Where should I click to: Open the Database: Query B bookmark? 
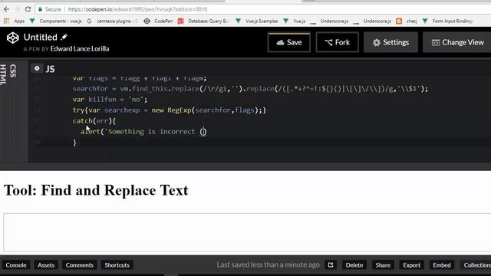coord(203,21)
